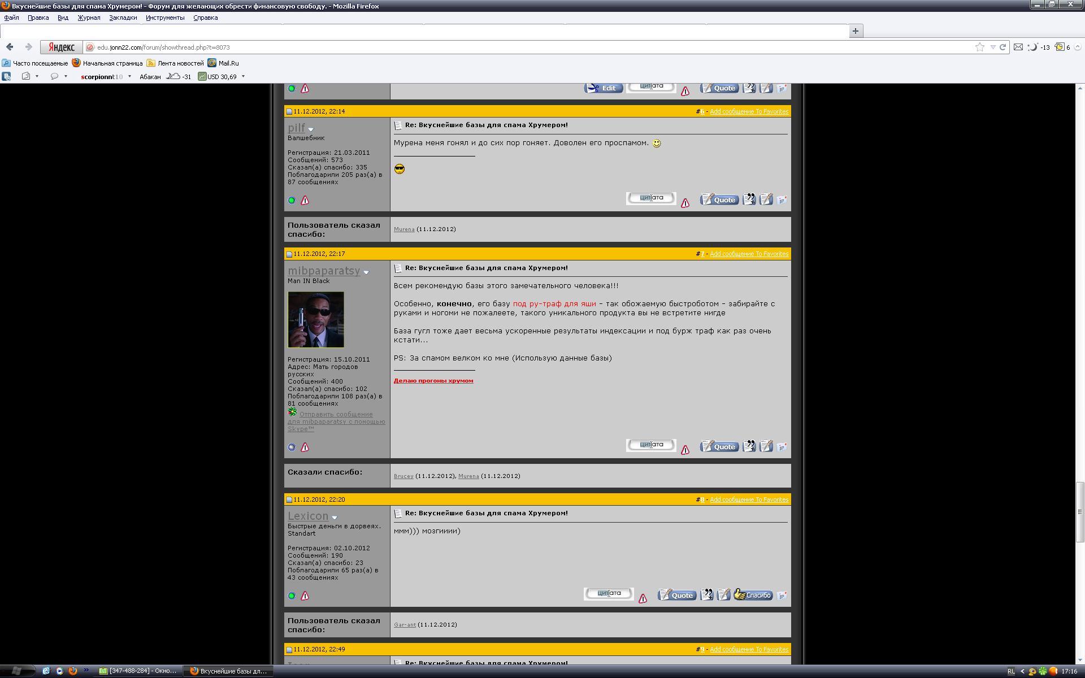The width and height of the screenshot is (1085, 678).
Task: Click the Делаю прогоны хрумом signature link
Action: 433,380
